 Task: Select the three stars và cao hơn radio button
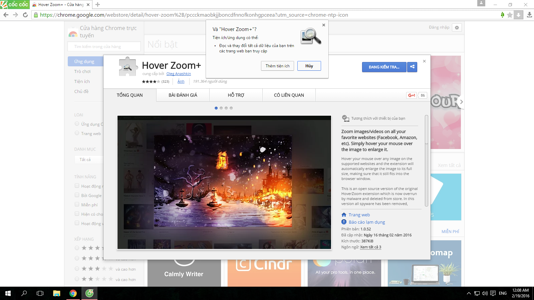click(x=77, y=268)
